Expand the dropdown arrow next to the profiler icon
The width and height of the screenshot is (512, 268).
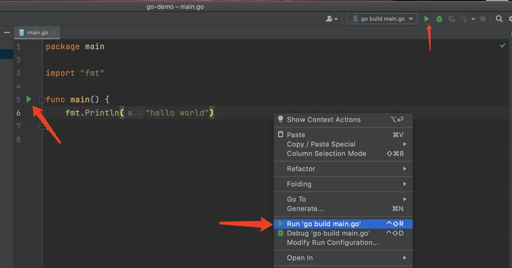click(x=473, y=19)
